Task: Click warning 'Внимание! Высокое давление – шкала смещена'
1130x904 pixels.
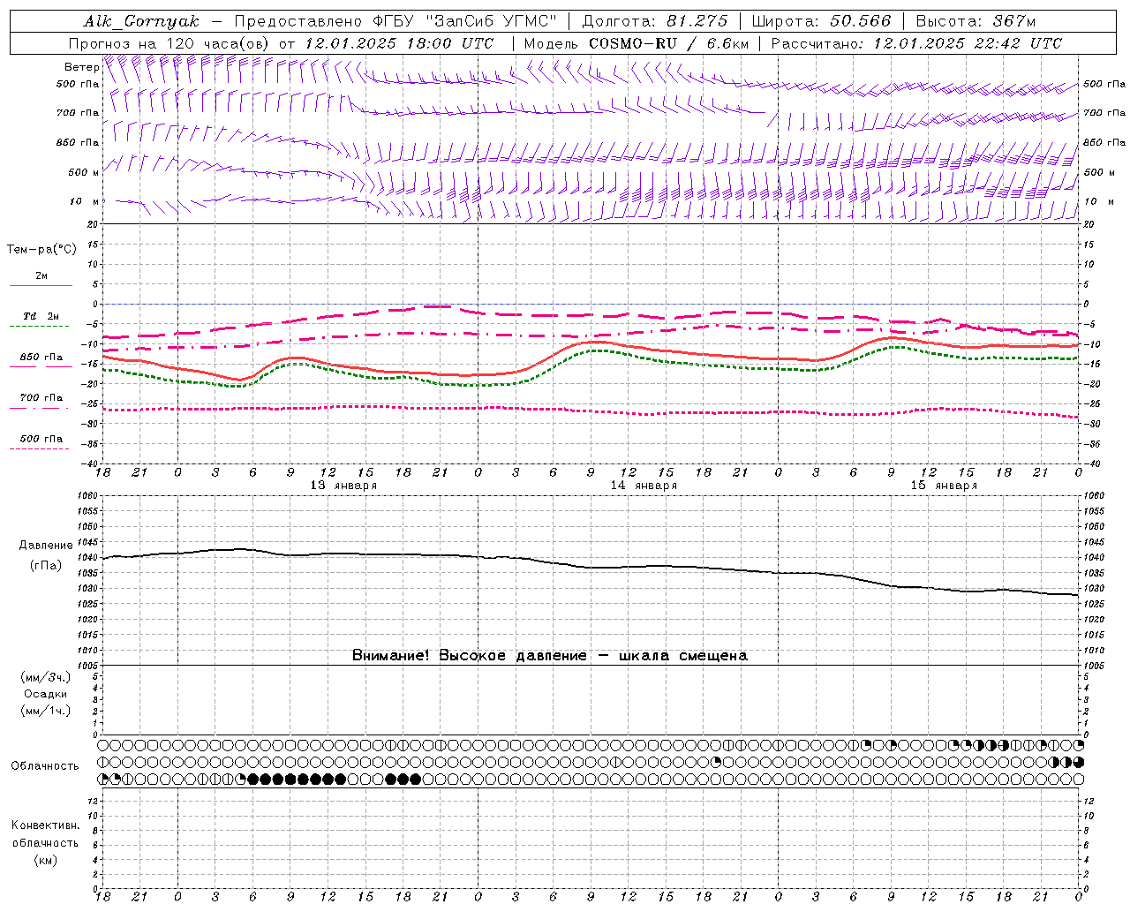Action: pos(550,655)
